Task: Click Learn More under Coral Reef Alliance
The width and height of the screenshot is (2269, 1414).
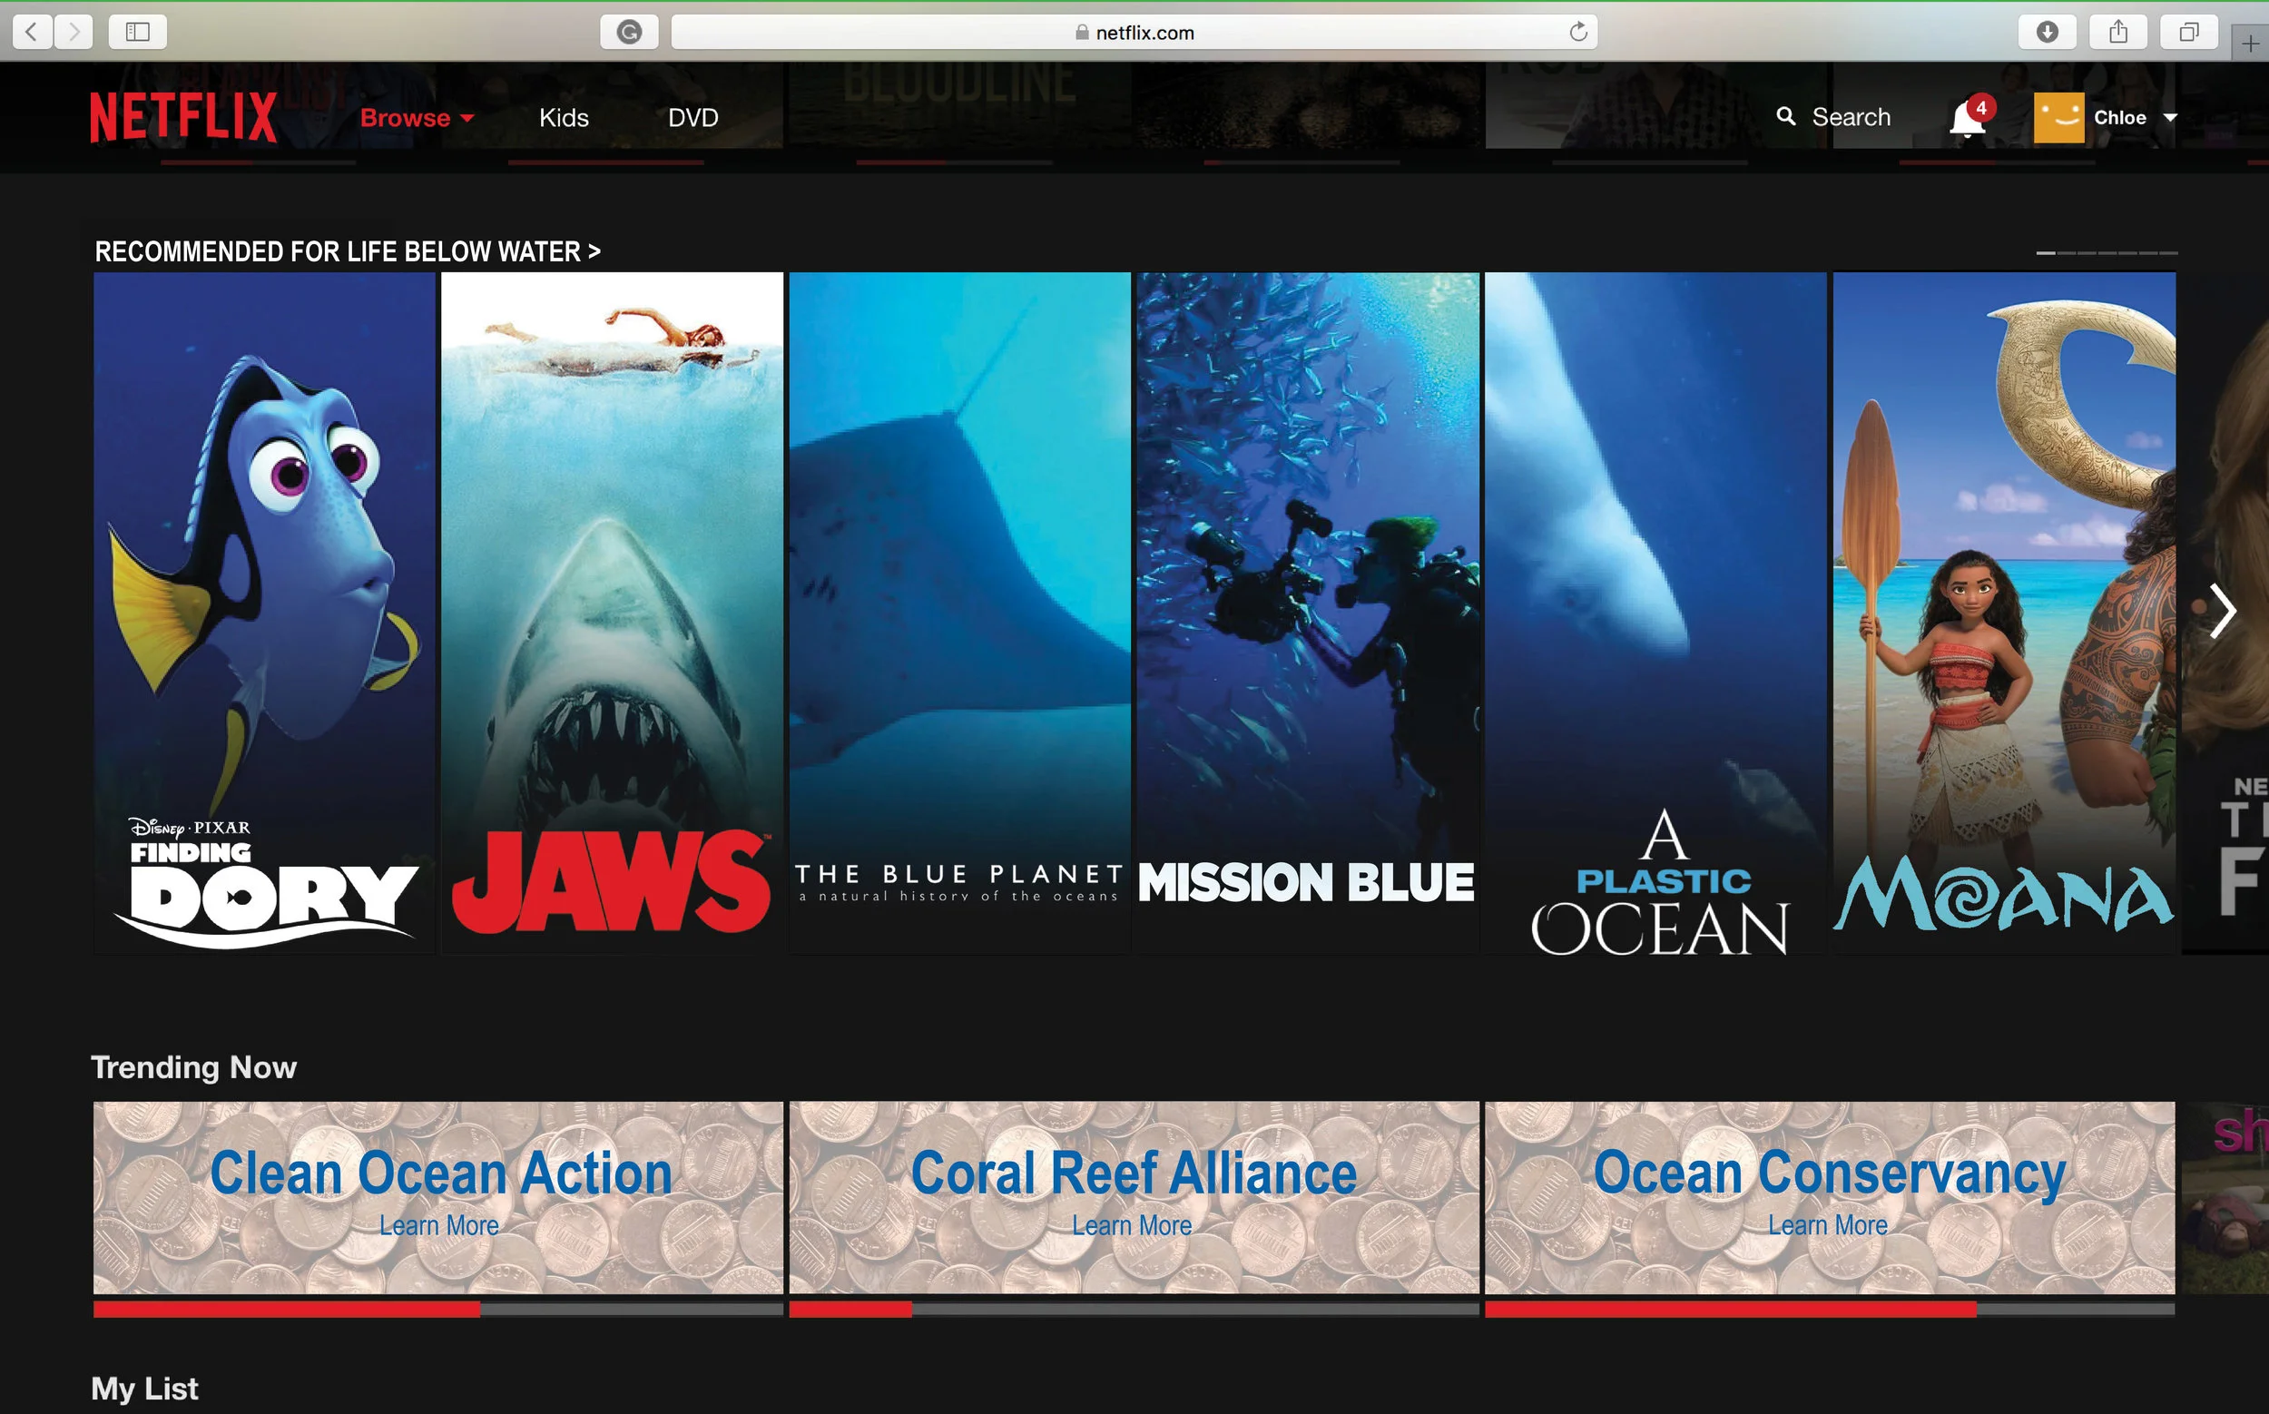Action: click(x=1132, y=1225)
